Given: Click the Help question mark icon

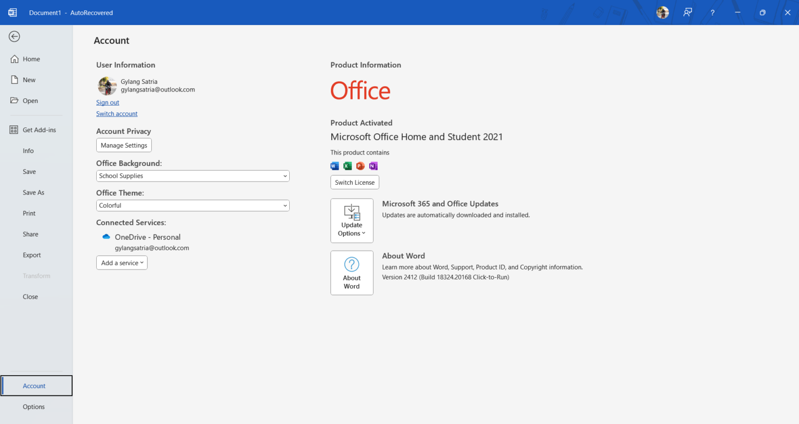Looking at the screenshot, I should coord(712,12).
